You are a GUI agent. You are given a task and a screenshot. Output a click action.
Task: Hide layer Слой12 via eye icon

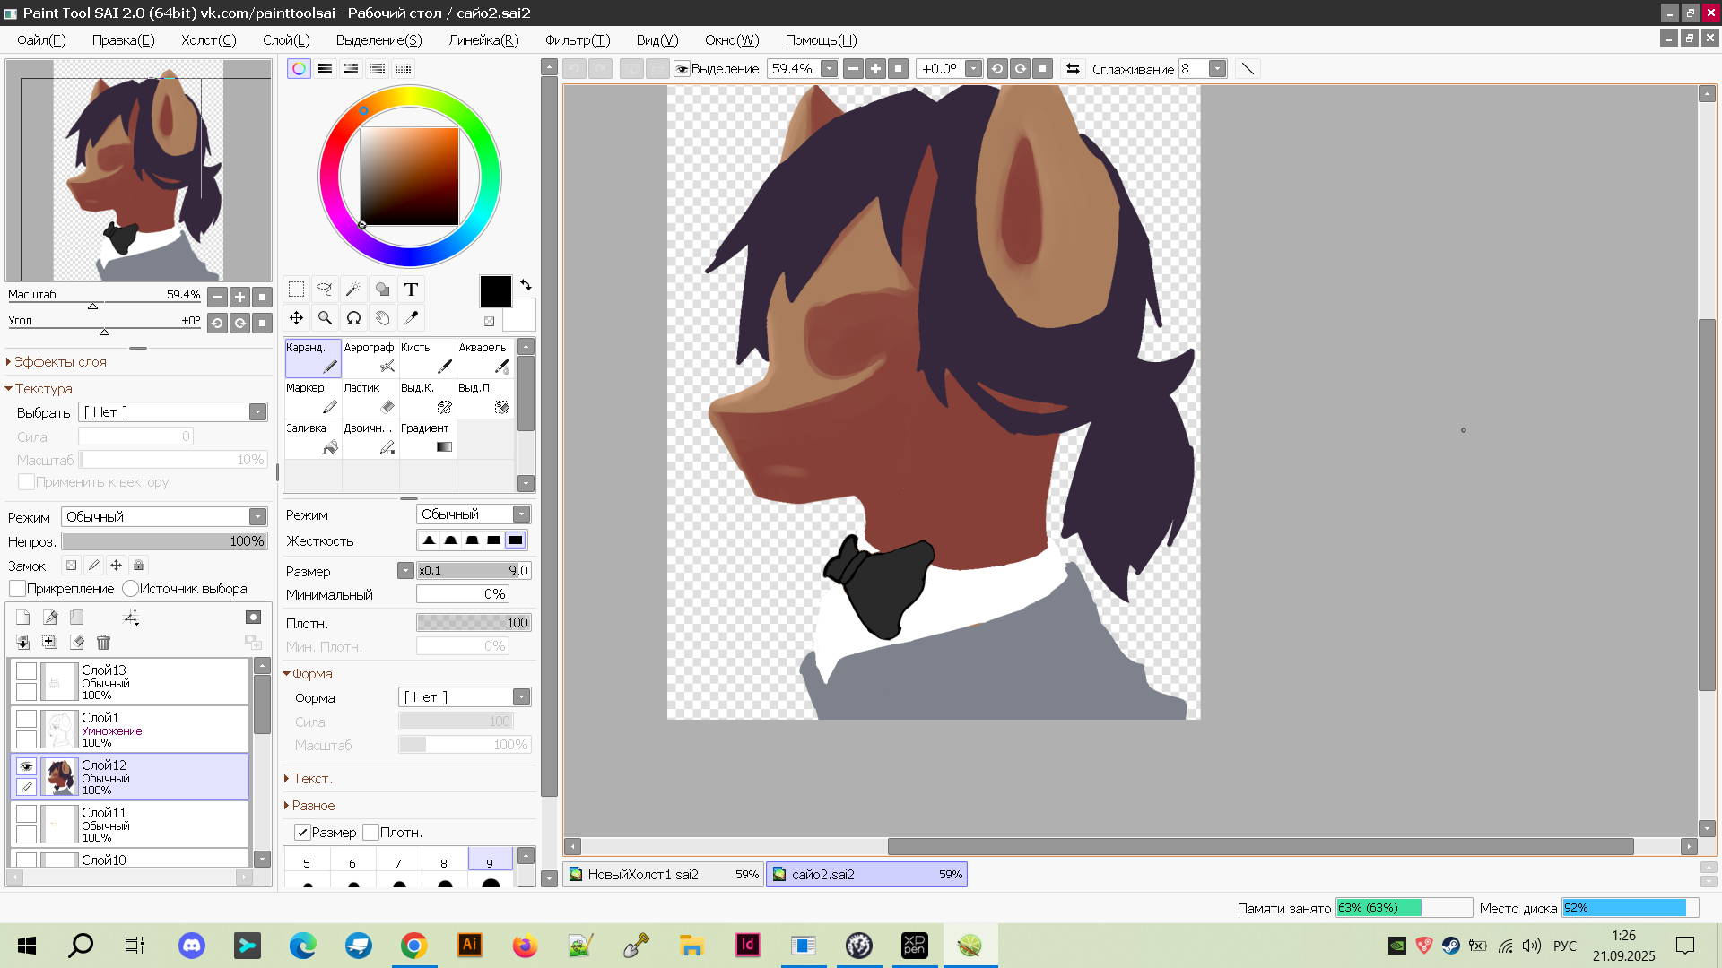click(x=26, y=766)
